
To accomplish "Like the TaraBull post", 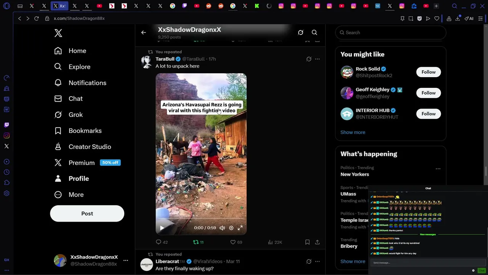I will (x=236, y=242).
